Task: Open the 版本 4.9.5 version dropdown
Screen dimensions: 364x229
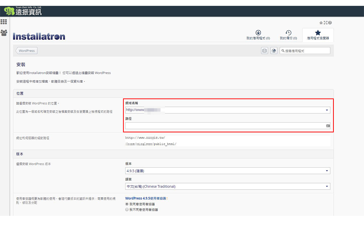Action: [x=327, y=171]
